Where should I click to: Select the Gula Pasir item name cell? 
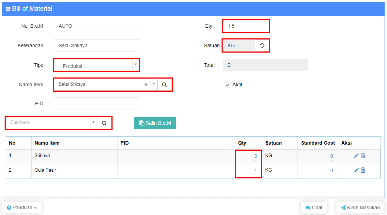[74, 171]
